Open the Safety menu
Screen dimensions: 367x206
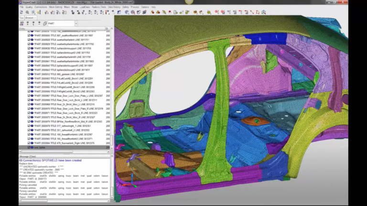(126, 7)
